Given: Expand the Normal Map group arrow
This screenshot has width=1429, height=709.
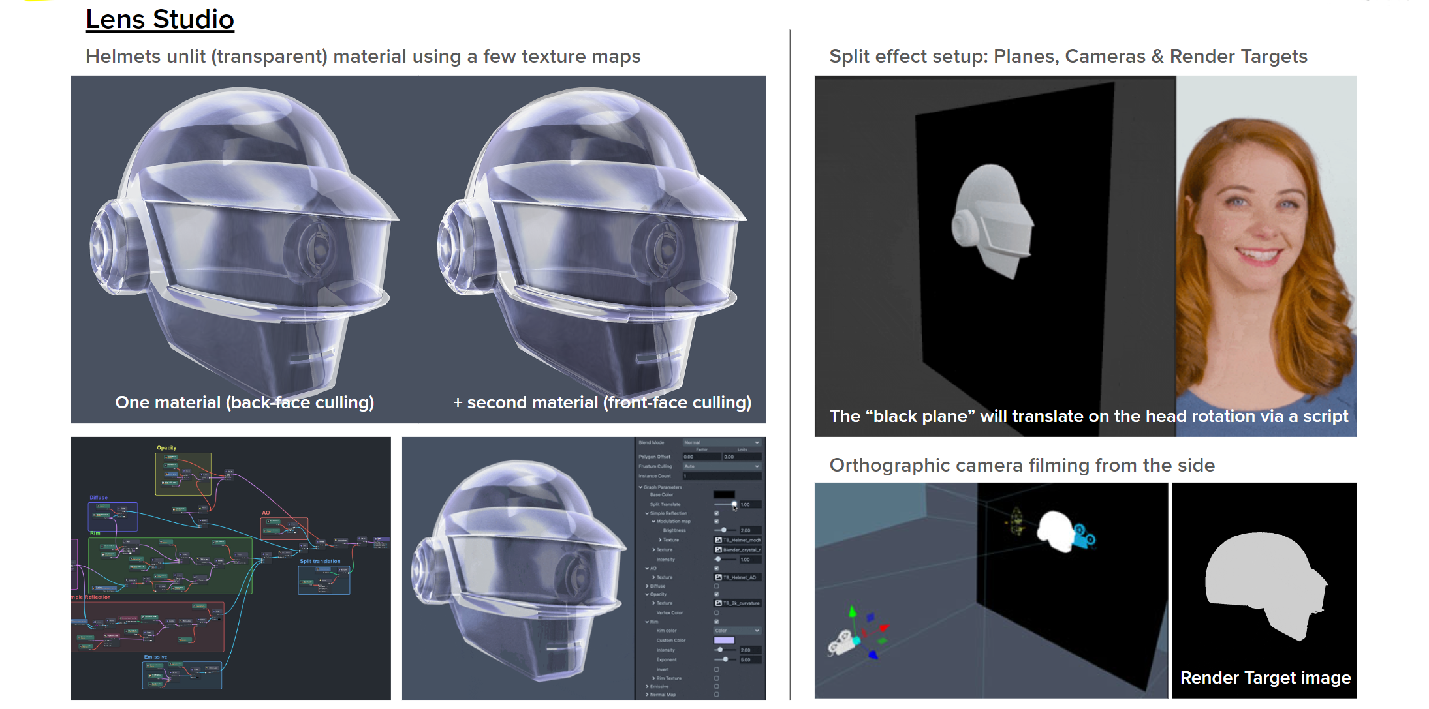Looking at the screenshot, I should (647, 695).
